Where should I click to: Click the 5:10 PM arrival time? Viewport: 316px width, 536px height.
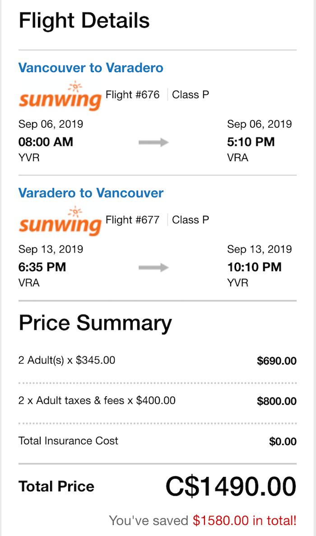[251, 142]
